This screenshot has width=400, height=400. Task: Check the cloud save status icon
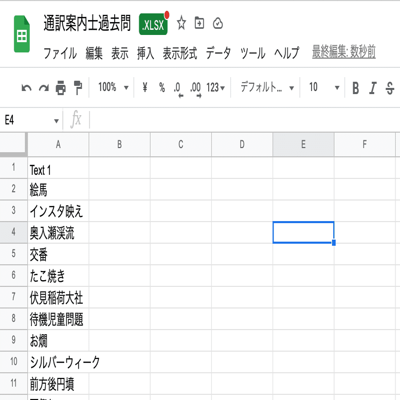[x=217, y=23]
